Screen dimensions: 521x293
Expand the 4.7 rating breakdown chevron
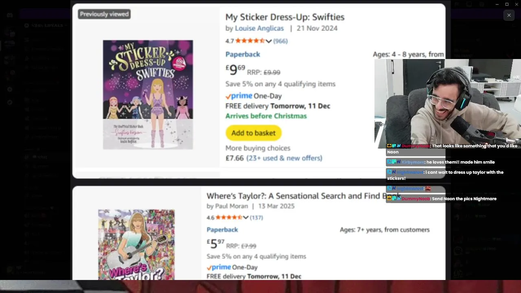point(269,41)
